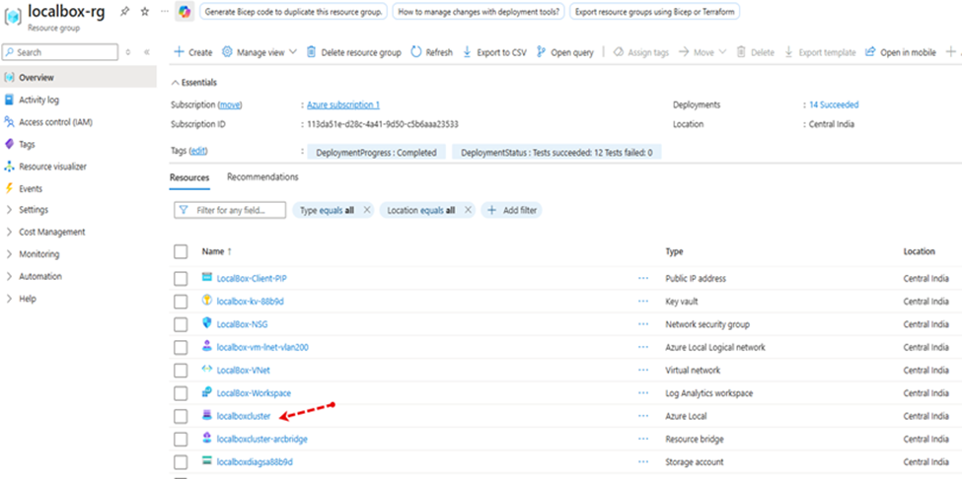962x479 pixels.
Task: Click the LocalBox-Client-PIP resource icon
Action: (207, 278)
